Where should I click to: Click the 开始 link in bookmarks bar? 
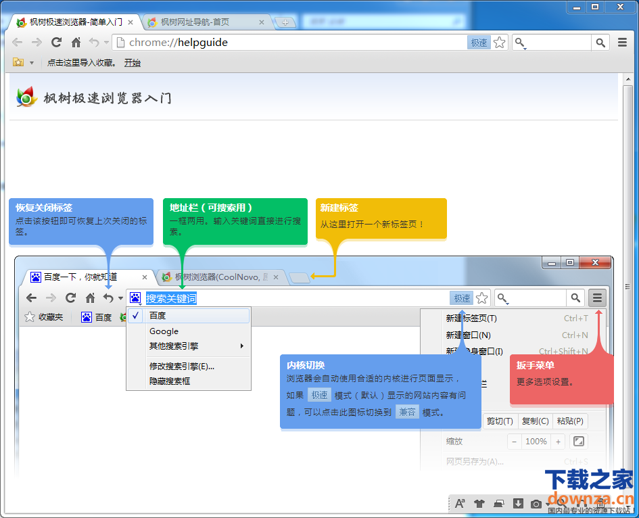point(132,63)
